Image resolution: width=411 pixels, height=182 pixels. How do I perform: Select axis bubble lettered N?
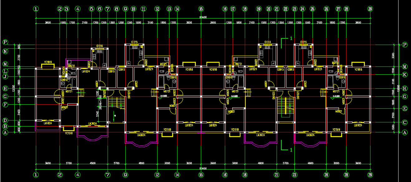pos(5,51)
